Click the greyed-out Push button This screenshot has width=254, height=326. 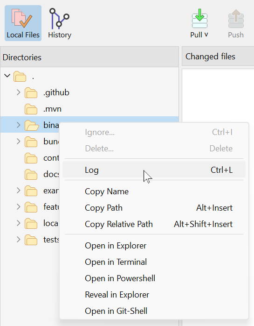point(236,23)
